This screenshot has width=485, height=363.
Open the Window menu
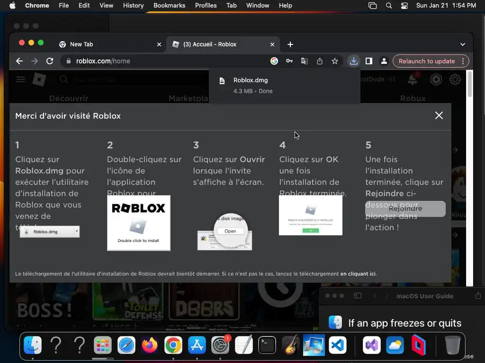point(258,5)
